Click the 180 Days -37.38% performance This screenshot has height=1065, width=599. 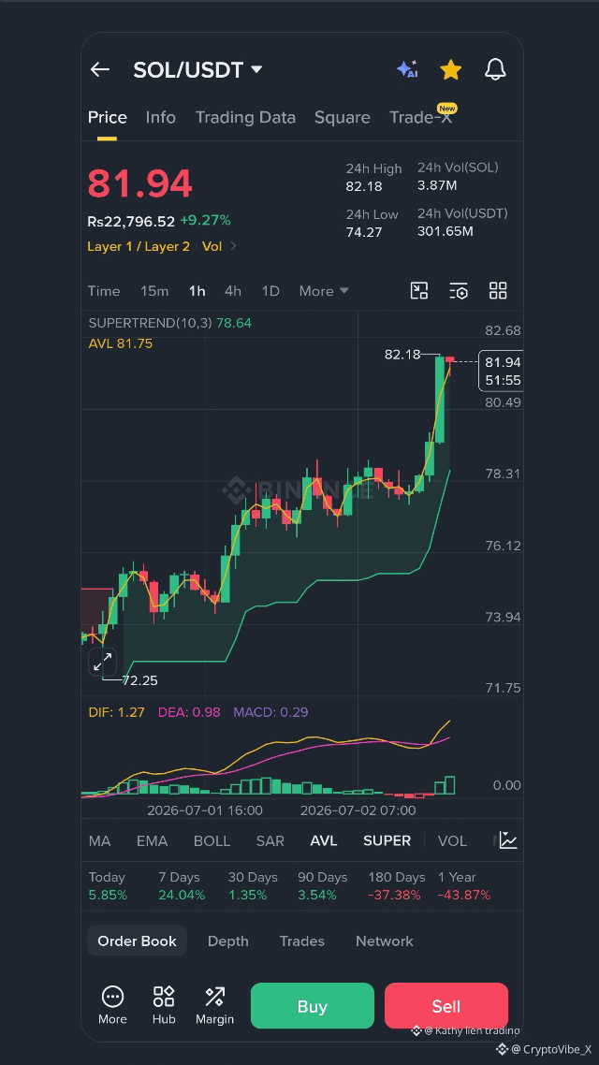click(x=397, y=885)
